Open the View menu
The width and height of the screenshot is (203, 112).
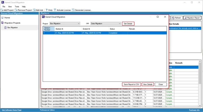pos(10,7)
